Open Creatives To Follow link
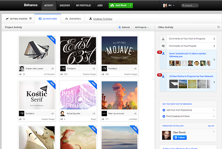The height and width of the screenshot is (149, 222). tap(102, 19)
